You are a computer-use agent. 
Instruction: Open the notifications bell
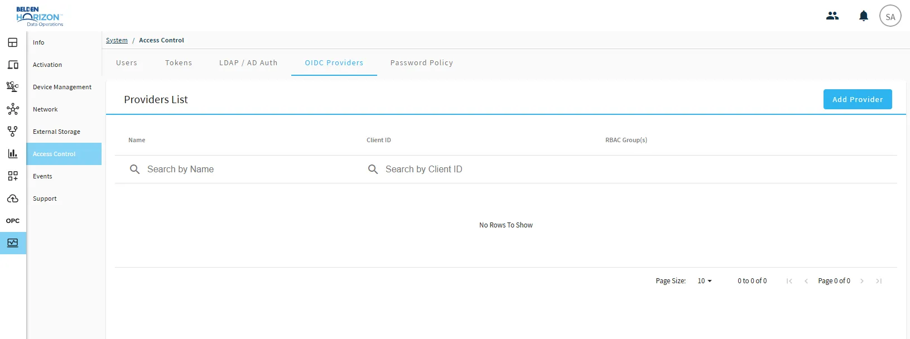(x=864, y=16)
